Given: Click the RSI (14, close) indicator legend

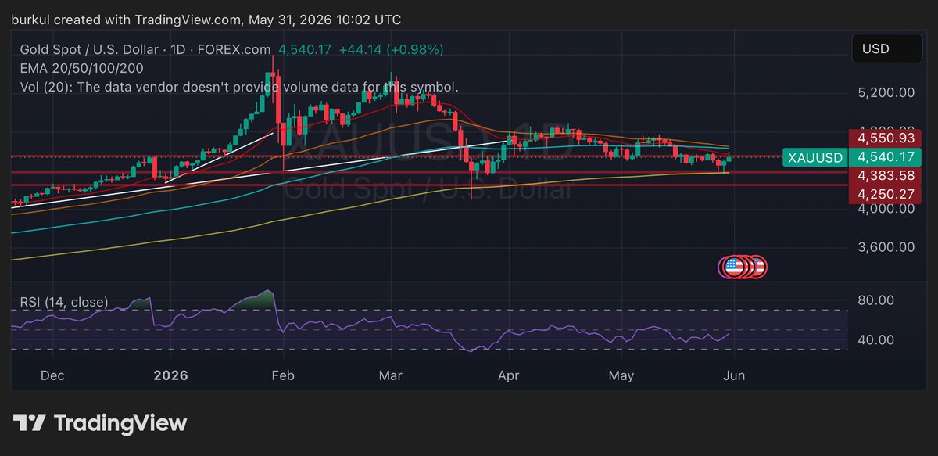Looking at the screenshot, I should coord(65,302).
